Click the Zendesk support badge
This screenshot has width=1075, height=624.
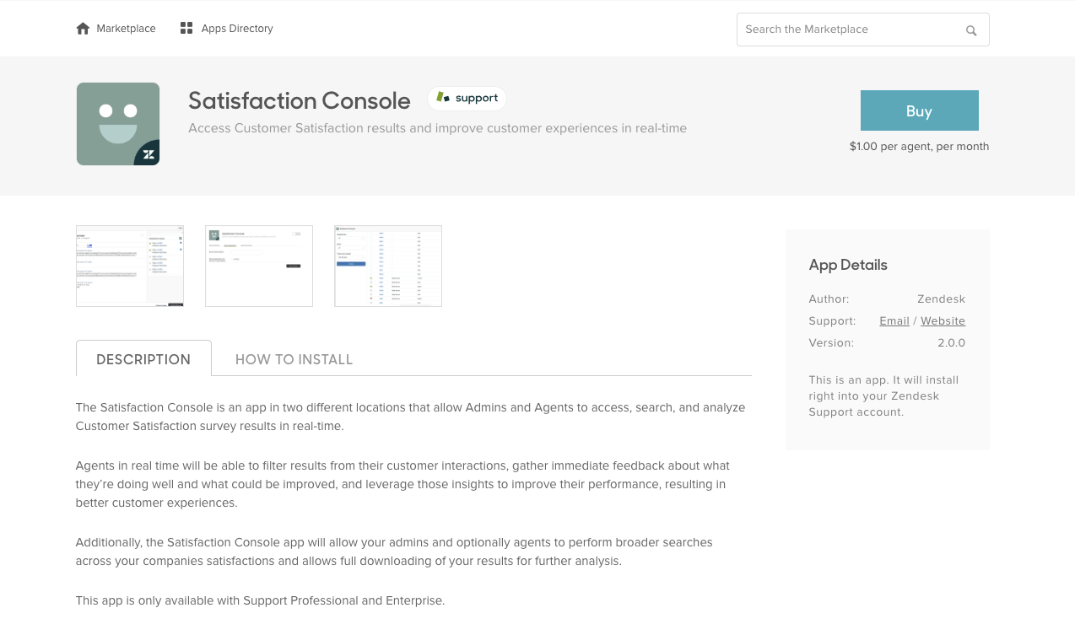(467, 98)
